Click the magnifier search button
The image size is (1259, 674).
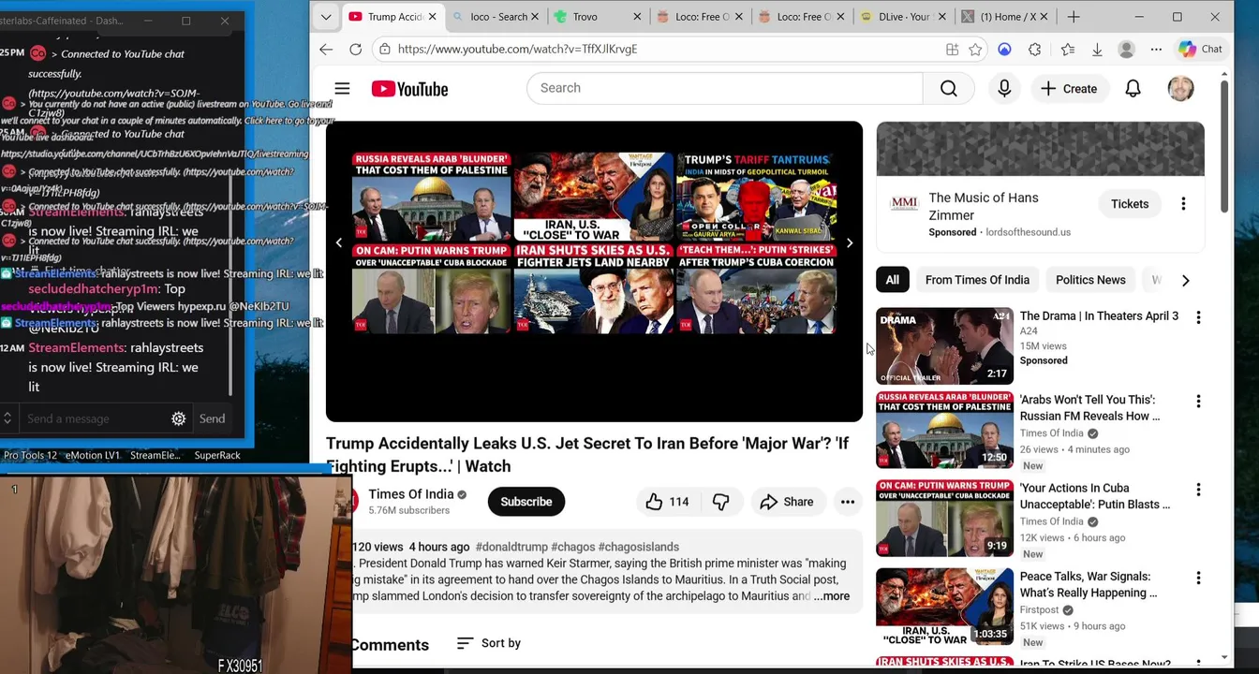coord(948,88)
